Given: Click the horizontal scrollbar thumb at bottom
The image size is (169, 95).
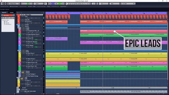Looking at the screenshot, I should point(58,94).
